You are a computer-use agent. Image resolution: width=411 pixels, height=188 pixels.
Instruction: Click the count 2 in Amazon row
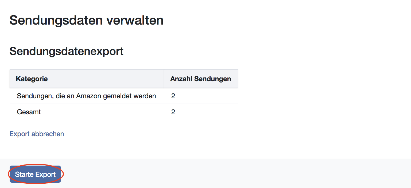click(x=173, y=96)
